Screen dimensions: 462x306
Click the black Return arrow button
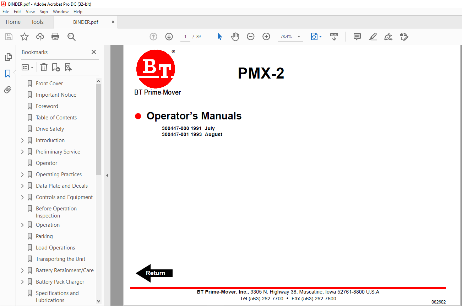click(x=154, y=273)
